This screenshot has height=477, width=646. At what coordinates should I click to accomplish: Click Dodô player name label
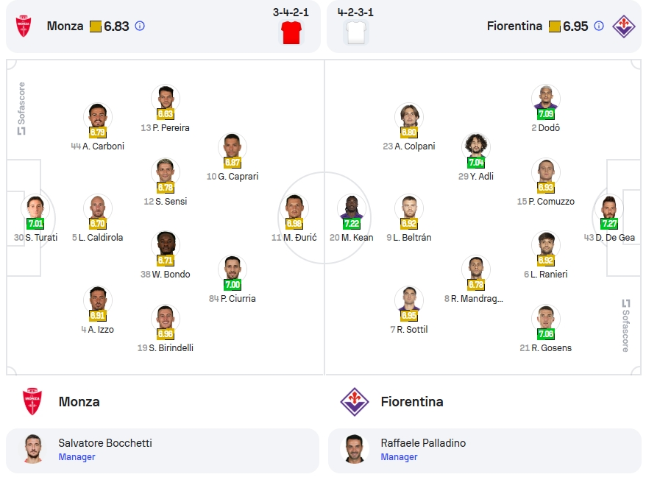549,128
